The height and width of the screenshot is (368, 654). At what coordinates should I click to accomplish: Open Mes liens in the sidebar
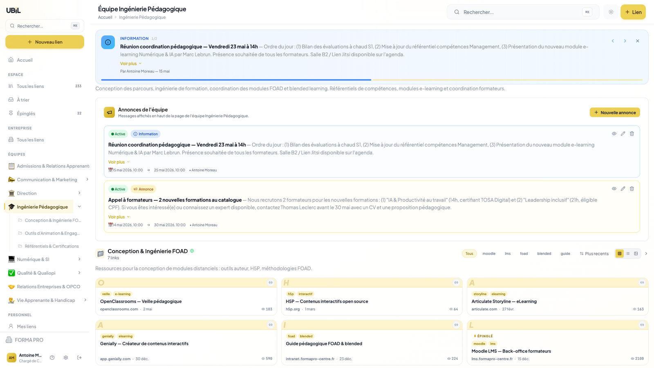(45, 326)
